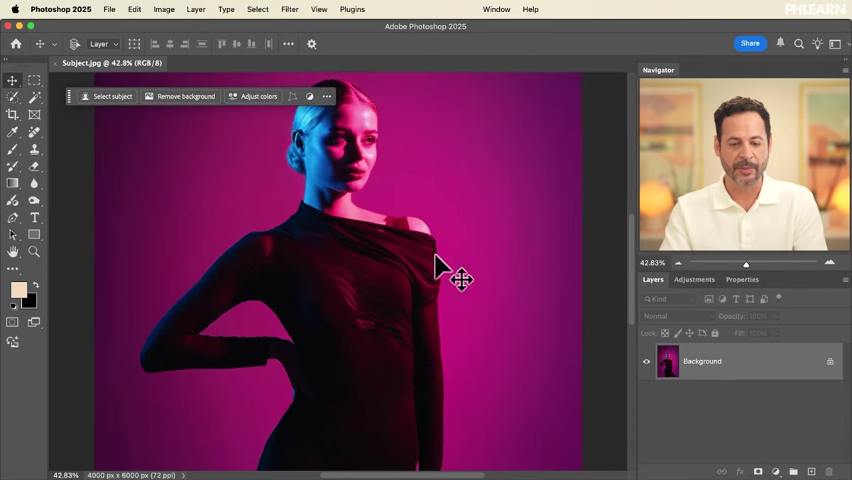Toggle lock transparent pixels
This screenshot has width=852, height=480.
[x=665, y=333]
